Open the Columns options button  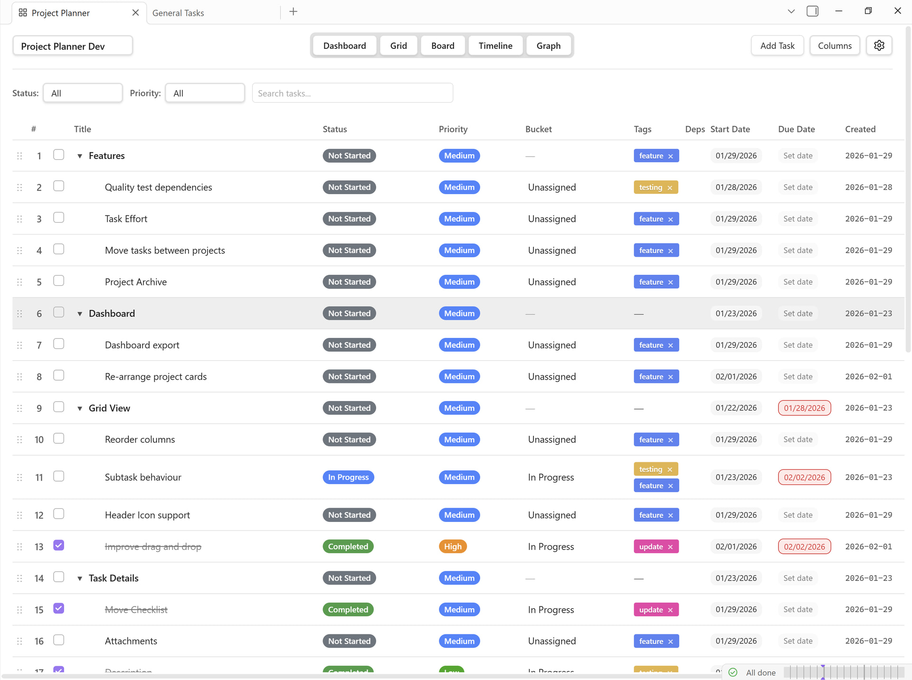tap(834, 46)
